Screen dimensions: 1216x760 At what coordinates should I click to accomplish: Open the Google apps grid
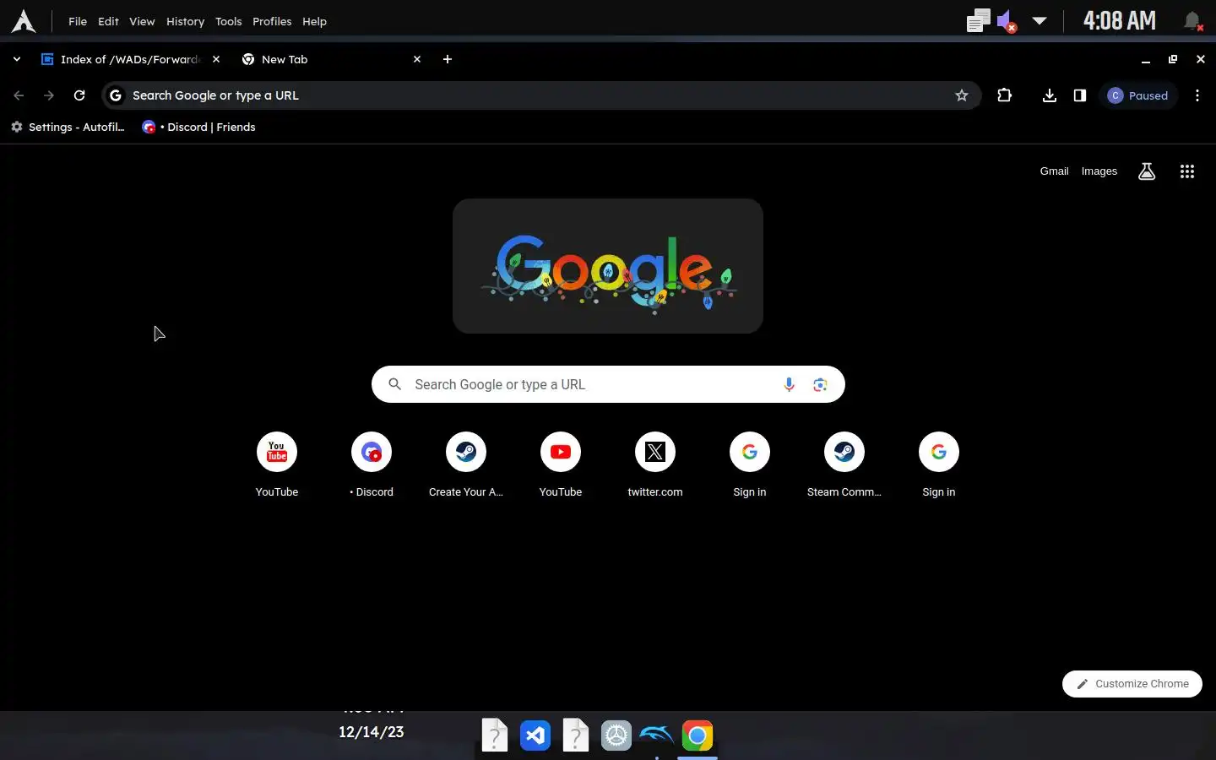click(x=1186, y=171)
